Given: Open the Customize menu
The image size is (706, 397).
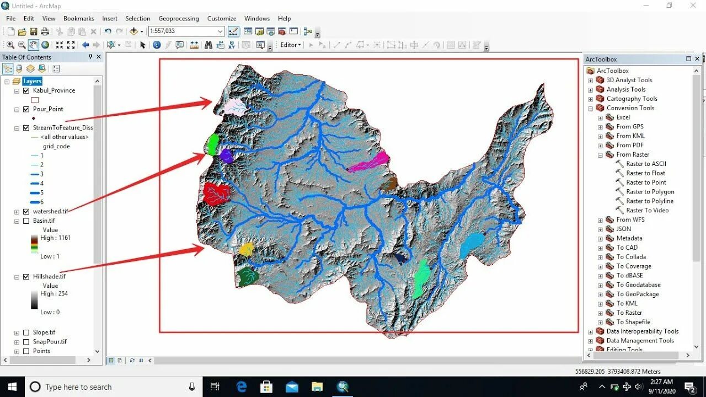Looking at the screenshot, I should [222, 19].
